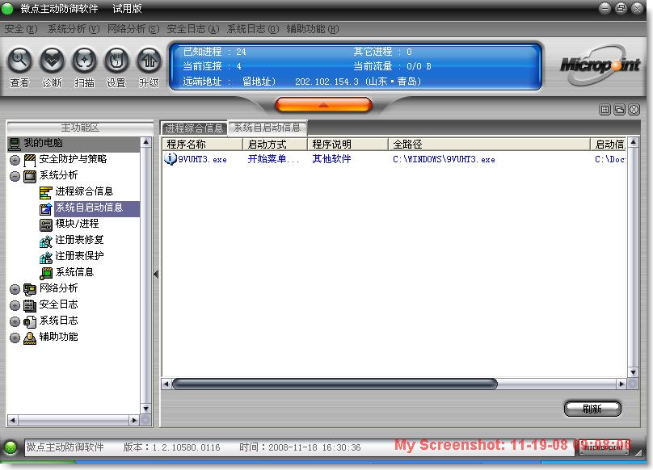The width and height of the screenshot is (653, 470).
Task: Click the 安全日志 notepad icon
Action: point(30,305)
